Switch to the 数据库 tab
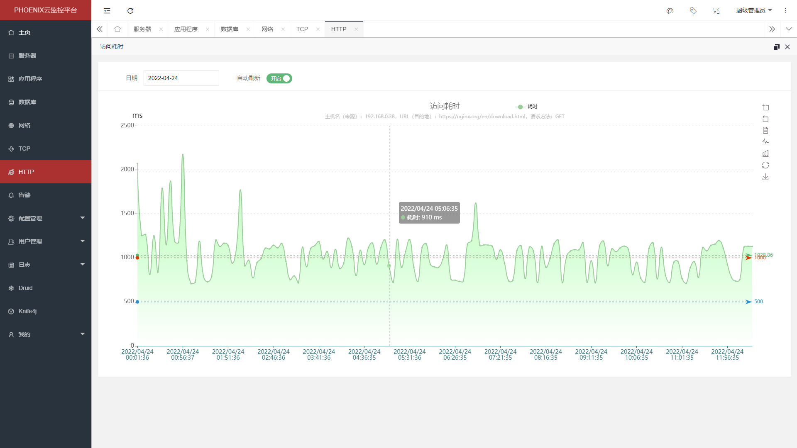797x448 pixels. point(229,29)
